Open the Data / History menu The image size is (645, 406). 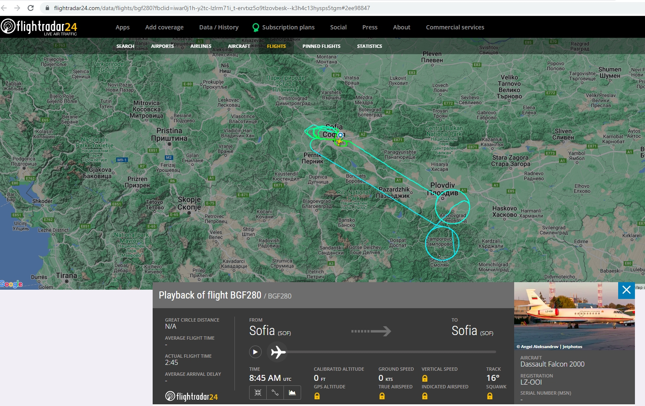coord(218,27)
